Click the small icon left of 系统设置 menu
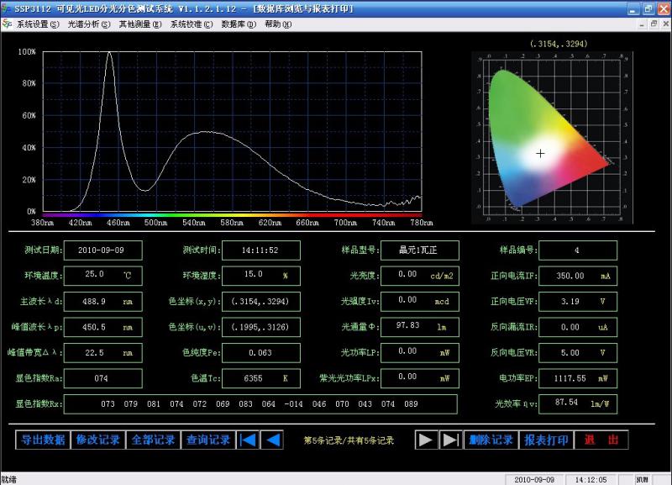Screen dimensions: 672x485 8,24
